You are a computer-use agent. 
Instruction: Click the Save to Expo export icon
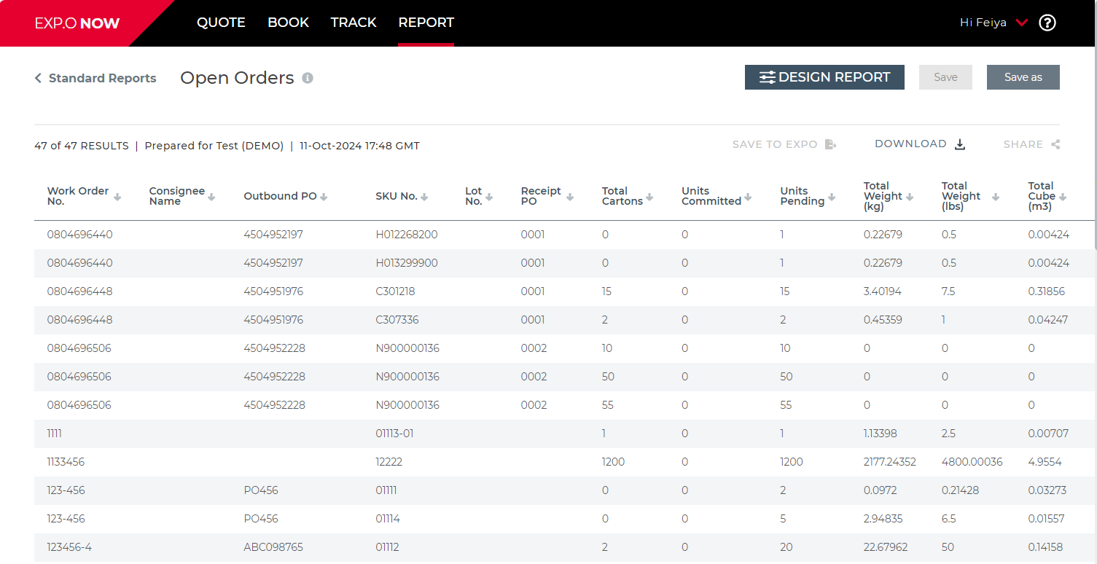pyautogui.click(x=830, y=144)
